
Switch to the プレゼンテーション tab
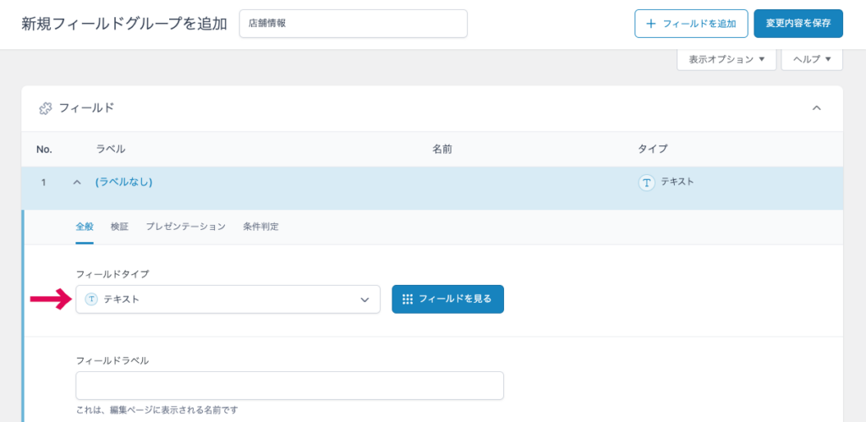[x=185, y=227]
